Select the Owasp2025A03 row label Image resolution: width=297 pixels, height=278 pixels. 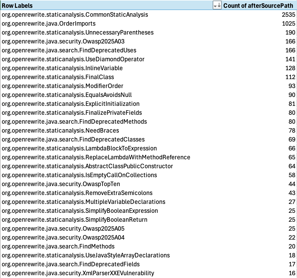coord(63,42)
